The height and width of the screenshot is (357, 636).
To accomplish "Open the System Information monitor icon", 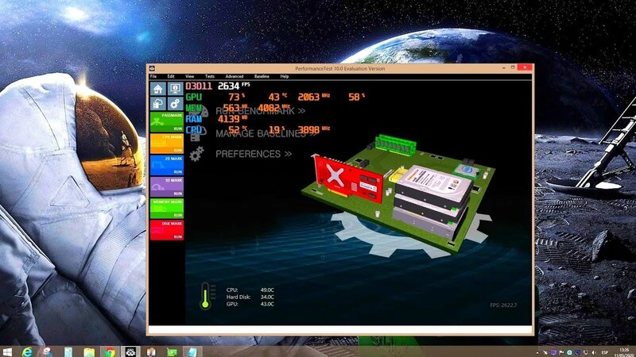I will click(175, 89).
